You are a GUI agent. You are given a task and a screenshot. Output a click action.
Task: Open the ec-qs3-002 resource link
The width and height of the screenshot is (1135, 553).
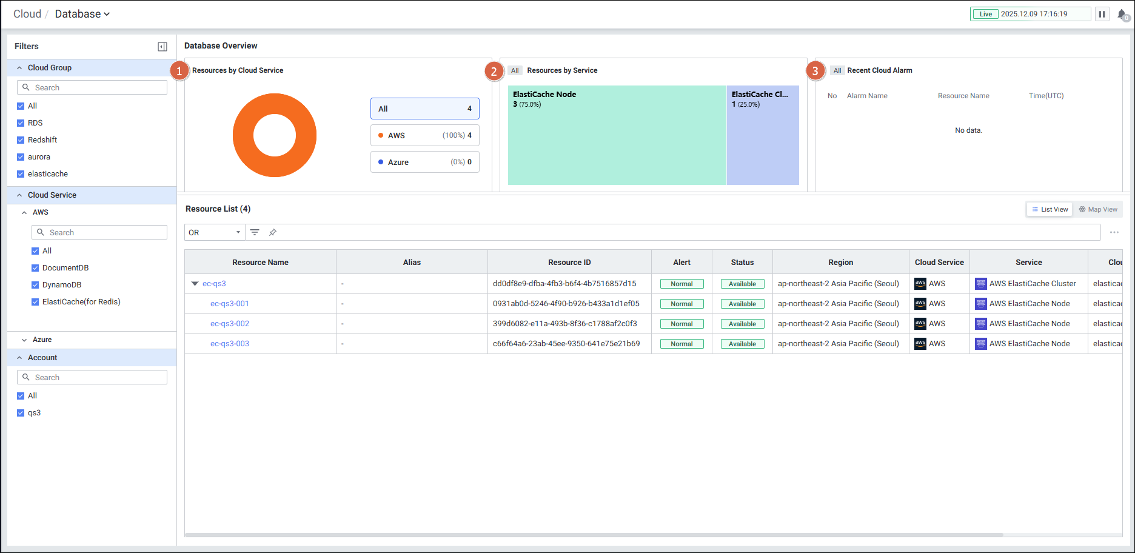pos(230,324)
